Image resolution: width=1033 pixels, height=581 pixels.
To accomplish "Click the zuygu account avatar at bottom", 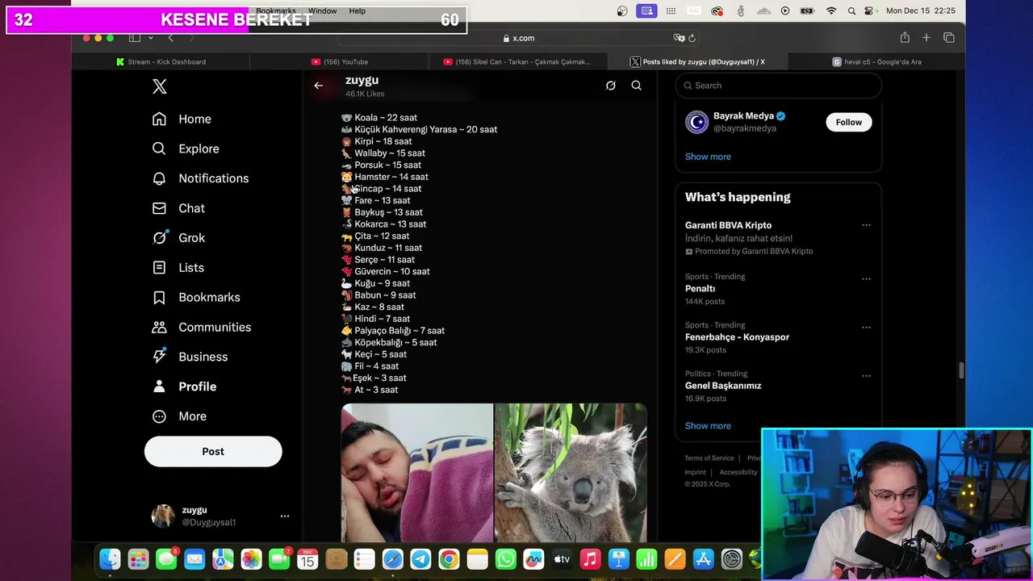I will click(163, 516).
